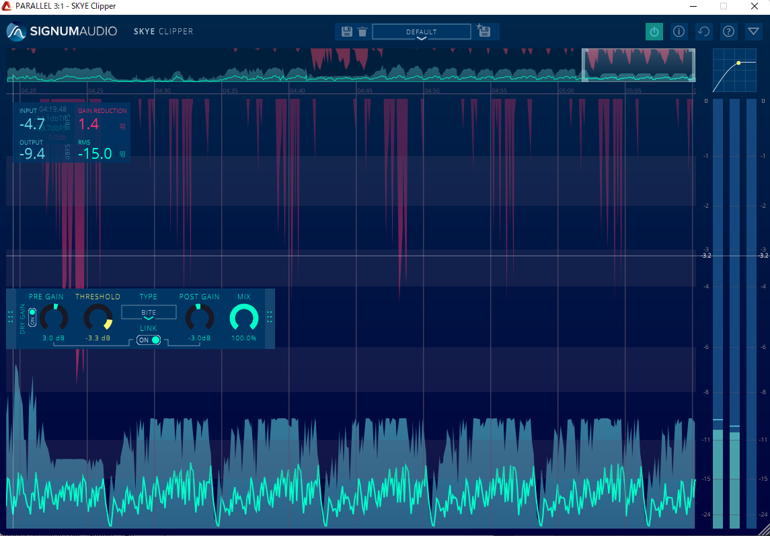The image size is (770, 536).
Task: Click the -3.3 dB threshold value
Action: [98, 338]
